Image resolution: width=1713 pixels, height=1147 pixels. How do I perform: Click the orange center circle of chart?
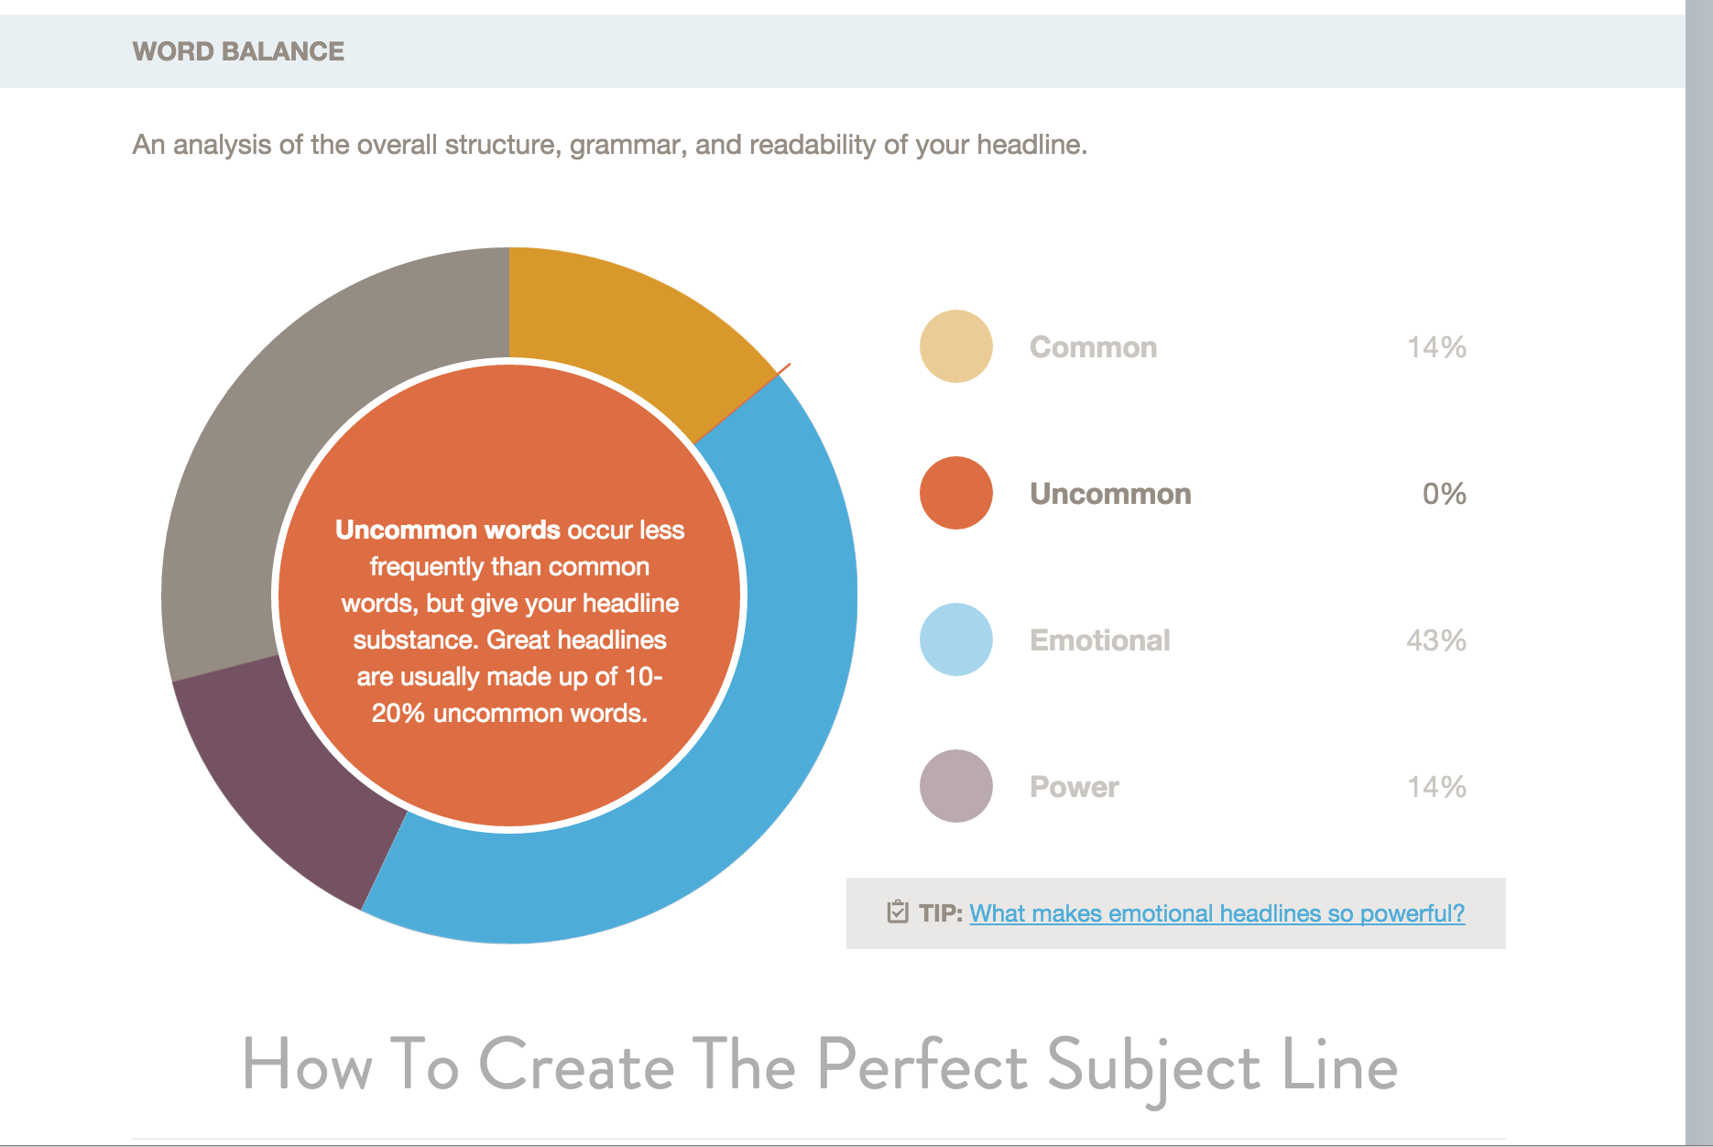(509, 595)
